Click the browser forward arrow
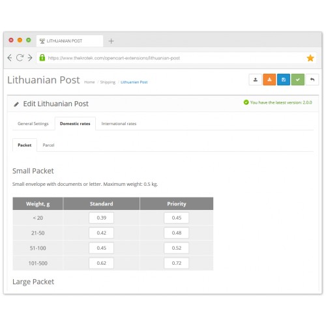This screenshot has height=326, width=326. pyautogui.click(x=30, y=58)
